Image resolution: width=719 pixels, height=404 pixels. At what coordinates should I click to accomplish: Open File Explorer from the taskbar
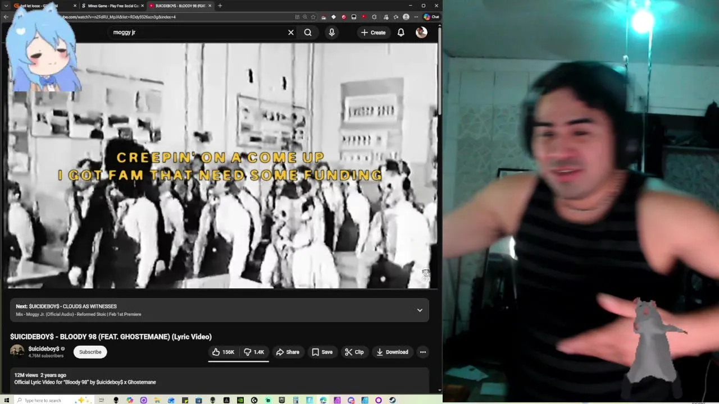157,400
